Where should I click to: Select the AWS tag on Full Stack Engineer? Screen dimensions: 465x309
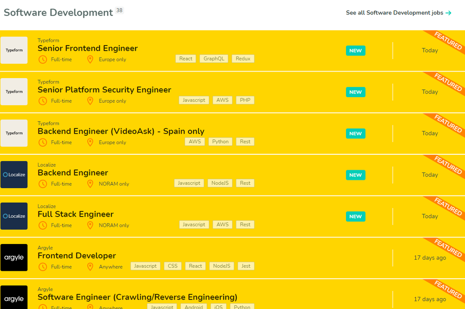[x=222, y=224]
